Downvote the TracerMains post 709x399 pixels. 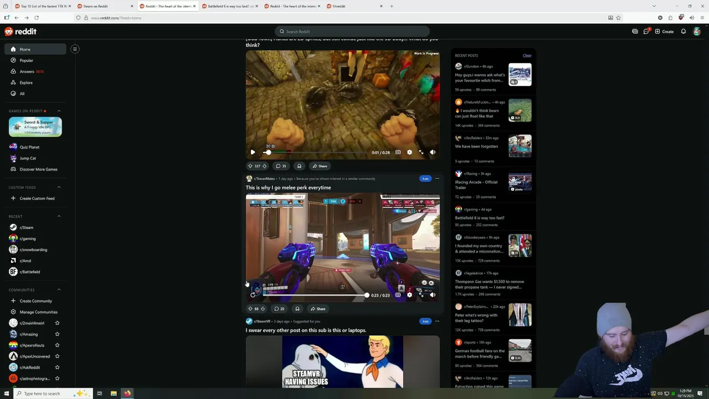[x=263, y=309]
